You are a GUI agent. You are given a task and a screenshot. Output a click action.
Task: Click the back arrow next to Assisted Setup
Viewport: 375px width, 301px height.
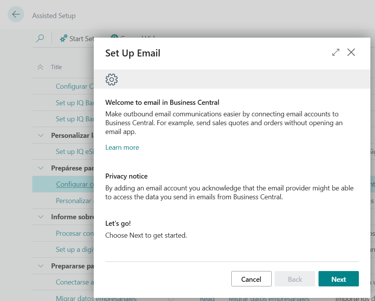click(x=16, y=15)
